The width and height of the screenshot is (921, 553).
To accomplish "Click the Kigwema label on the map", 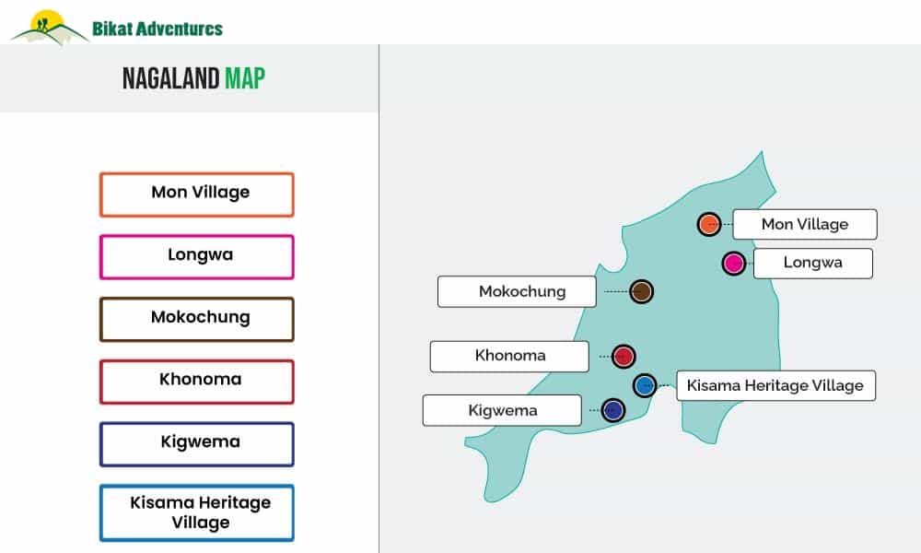I will 502,410.
